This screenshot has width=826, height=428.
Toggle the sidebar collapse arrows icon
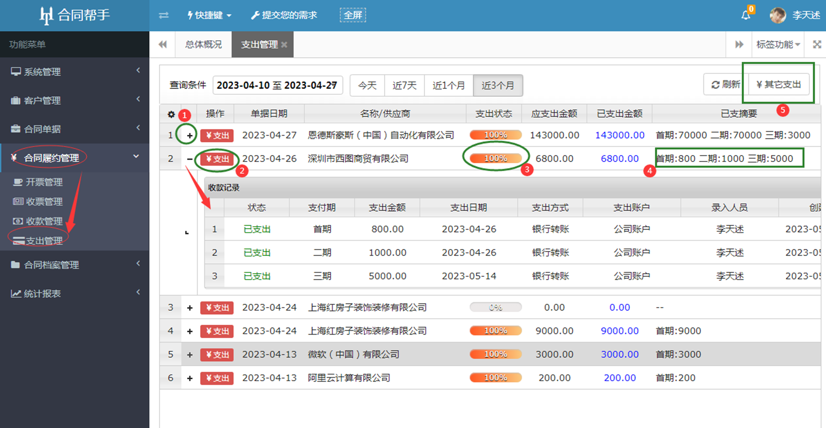(x=164, y=15)
